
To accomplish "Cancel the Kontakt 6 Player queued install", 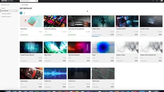I will pos(161,35).
